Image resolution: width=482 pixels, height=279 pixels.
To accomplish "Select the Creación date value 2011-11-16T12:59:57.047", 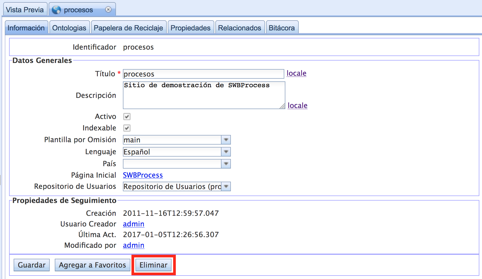I will pos(171,213).
